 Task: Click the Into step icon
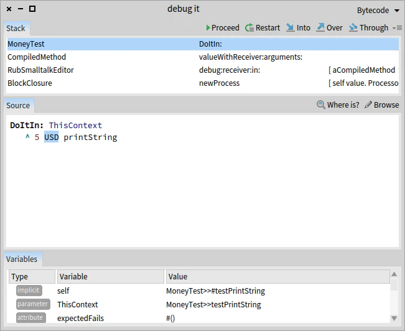(x=290, y=27)
